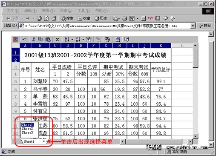Click the Cut scissors icon
The image size is (216, 156).
(x=34, y=39)
